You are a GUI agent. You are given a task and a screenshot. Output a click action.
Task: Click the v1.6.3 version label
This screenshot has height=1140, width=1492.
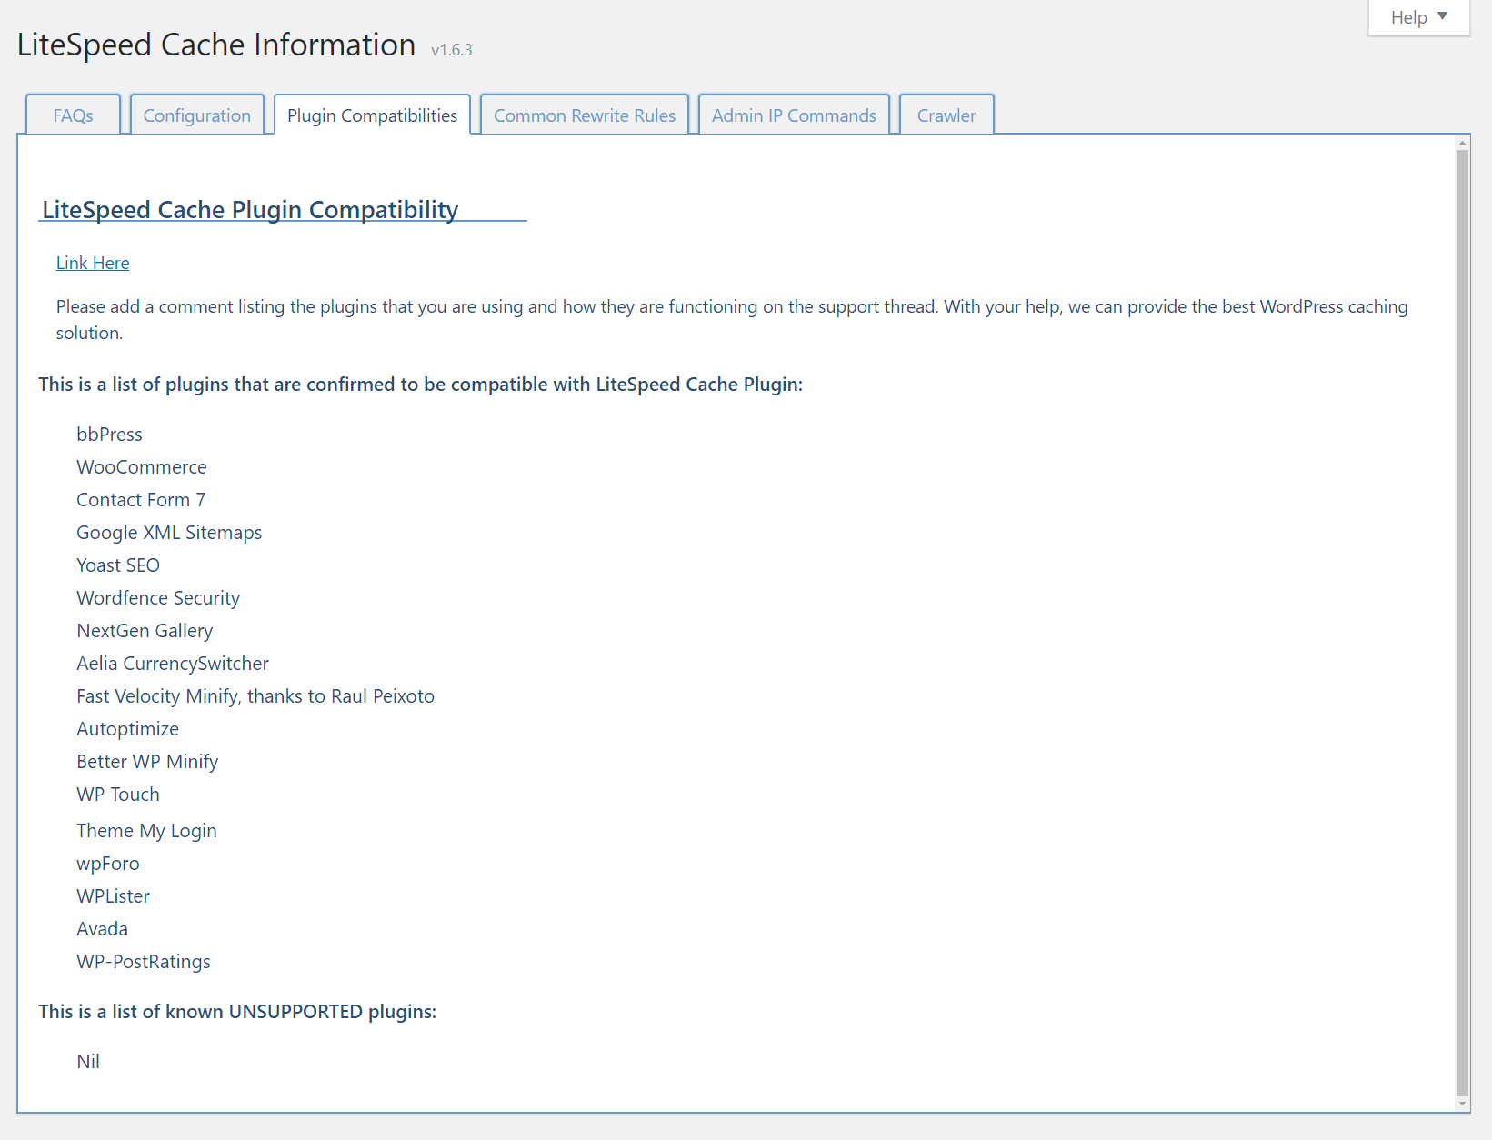pyautogui.click(x=452, y=50)
